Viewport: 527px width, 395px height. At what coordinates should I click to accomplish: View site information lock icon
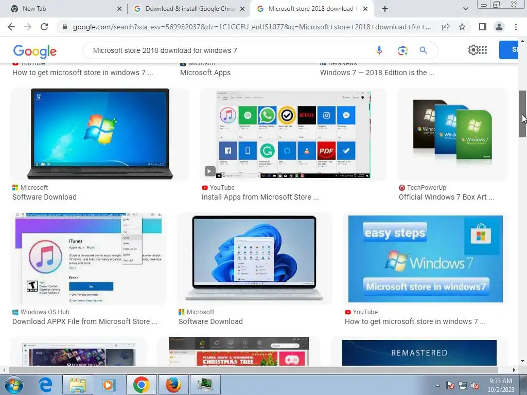[x=65, y=27]
